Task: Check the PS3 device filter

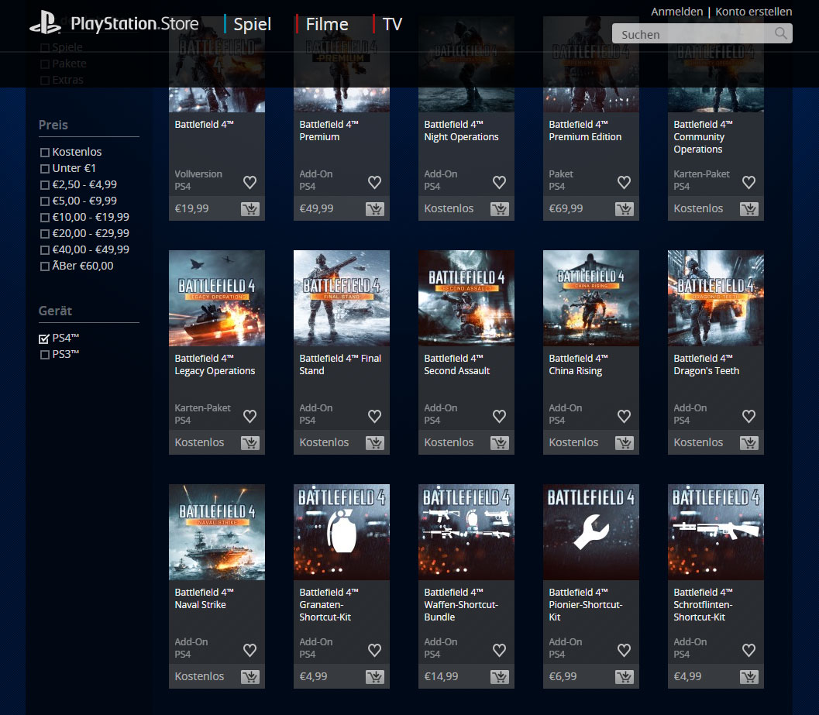Action: (45, 355)
